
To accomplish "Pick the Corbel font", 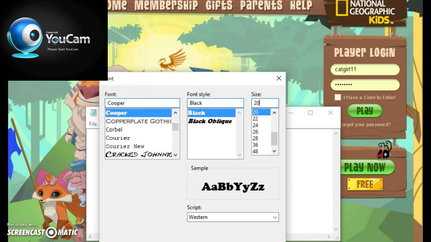I will [x=138, y=129].
